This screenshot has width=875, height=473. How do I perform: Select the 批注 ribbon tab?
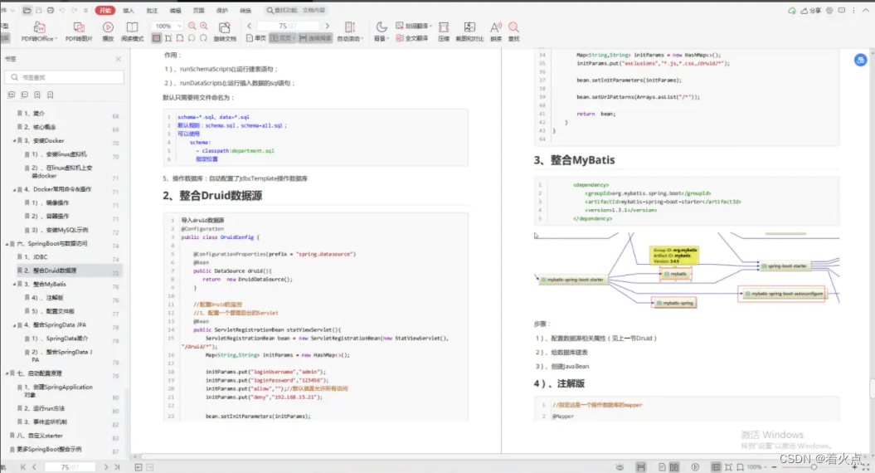click(152, 11)
